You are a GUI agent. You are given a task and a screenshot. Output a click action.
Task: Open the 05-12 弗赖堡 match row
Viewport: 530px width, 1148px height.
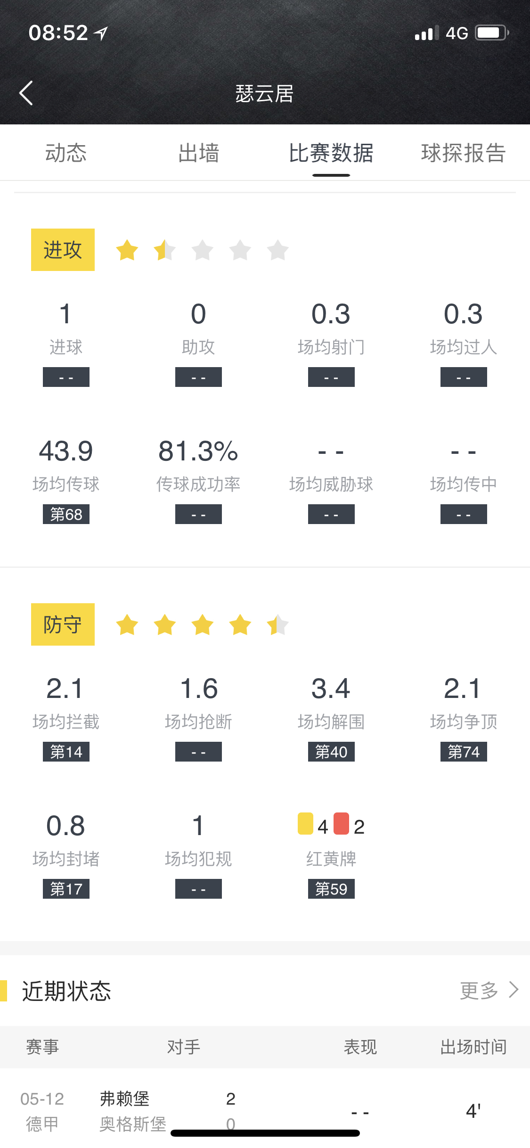pyautogui.click(x=264, y=1111)
